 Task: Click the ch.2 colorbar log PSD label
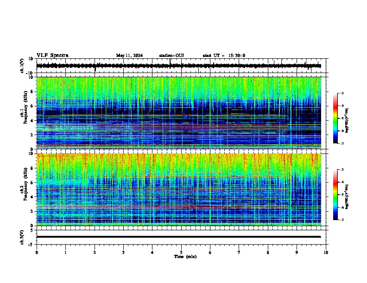[347, 197]
